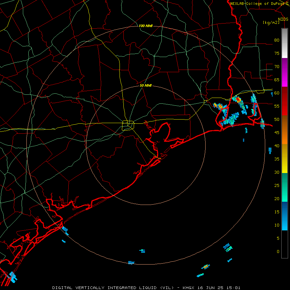Click the 80 value on the VIL scale

coord(277,40)
